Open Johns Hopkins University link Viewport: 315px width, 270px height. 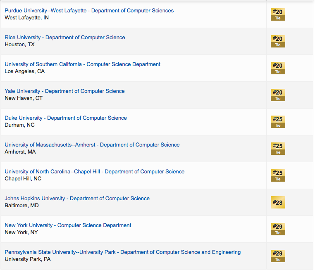77,199
